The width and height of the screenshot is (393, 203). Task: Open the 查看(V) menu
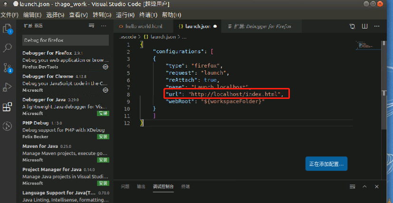point(78,15)
